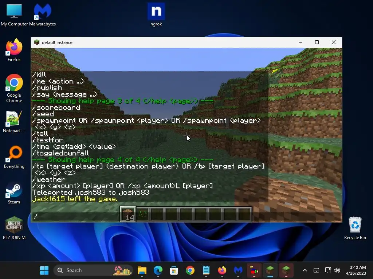Viewport: 373px width, 279px height.
Task: Click the "/time <set|add> <value>" line
Action: pyautogui.click(x=74, y=147)
